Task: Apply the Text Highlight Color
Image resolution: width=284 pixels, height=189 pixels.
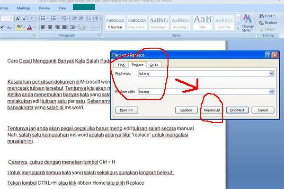Action: pos(19,27)
